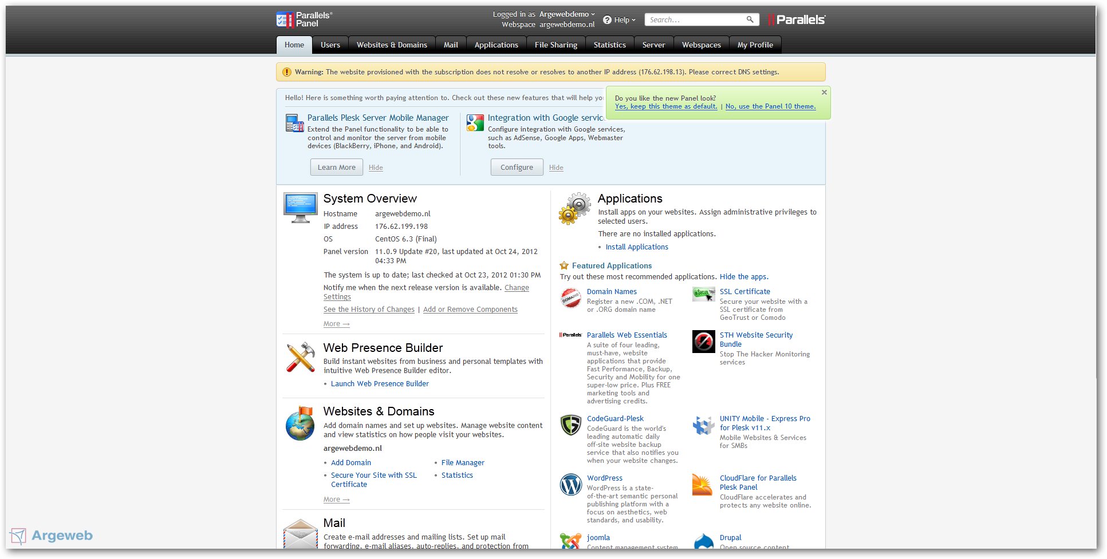Click the Learn More button
This screenshot has width=1107, height=559.
337,167
